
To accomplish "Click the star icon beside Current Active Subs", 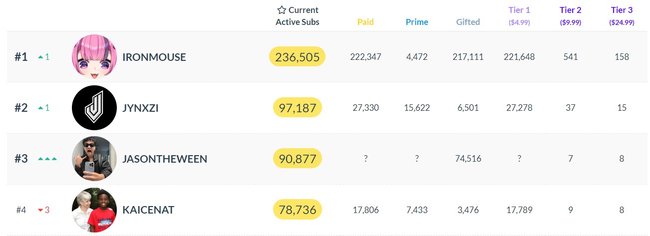I will point(282,10).
